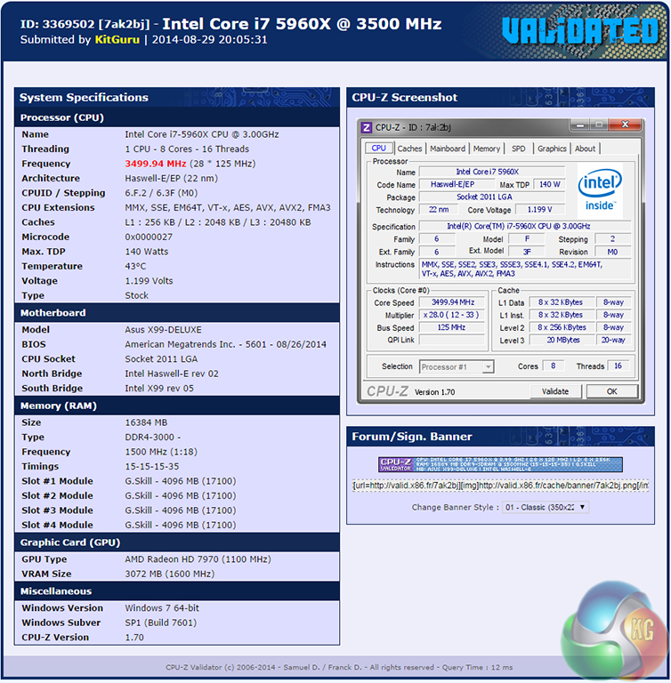The image size is (671, 683).
Task: Open the Change Banner Style dropdown
Action: 546,508
